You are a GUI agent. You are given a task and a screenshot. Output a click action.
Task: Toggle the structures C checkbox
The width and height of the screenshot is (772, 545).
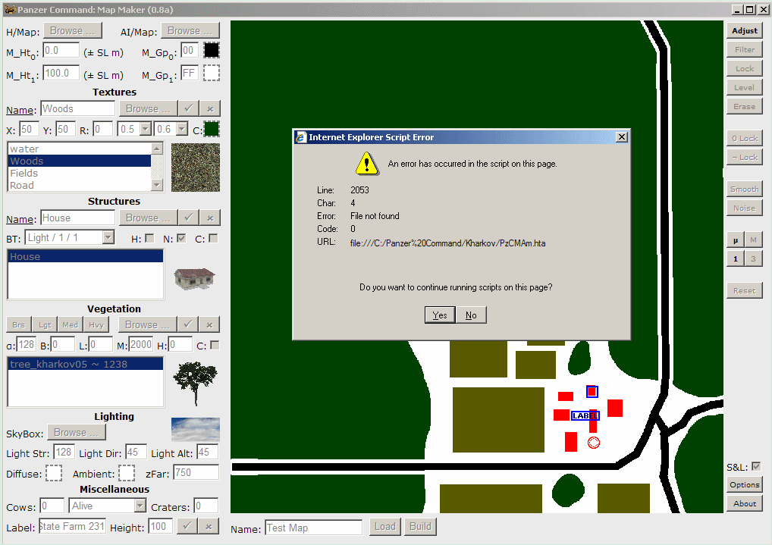(213, 238)
